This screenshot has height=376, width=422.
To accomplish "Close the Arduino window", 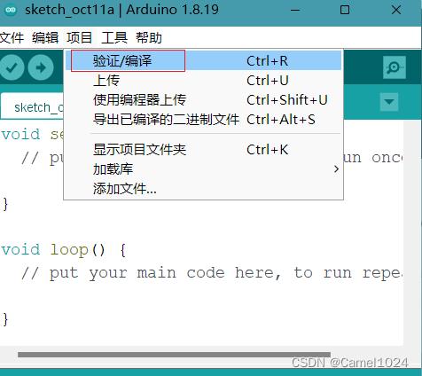I will point(396,10).
